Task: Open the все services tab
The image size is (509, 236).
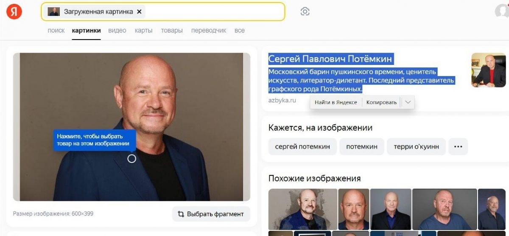Action: 240,31
